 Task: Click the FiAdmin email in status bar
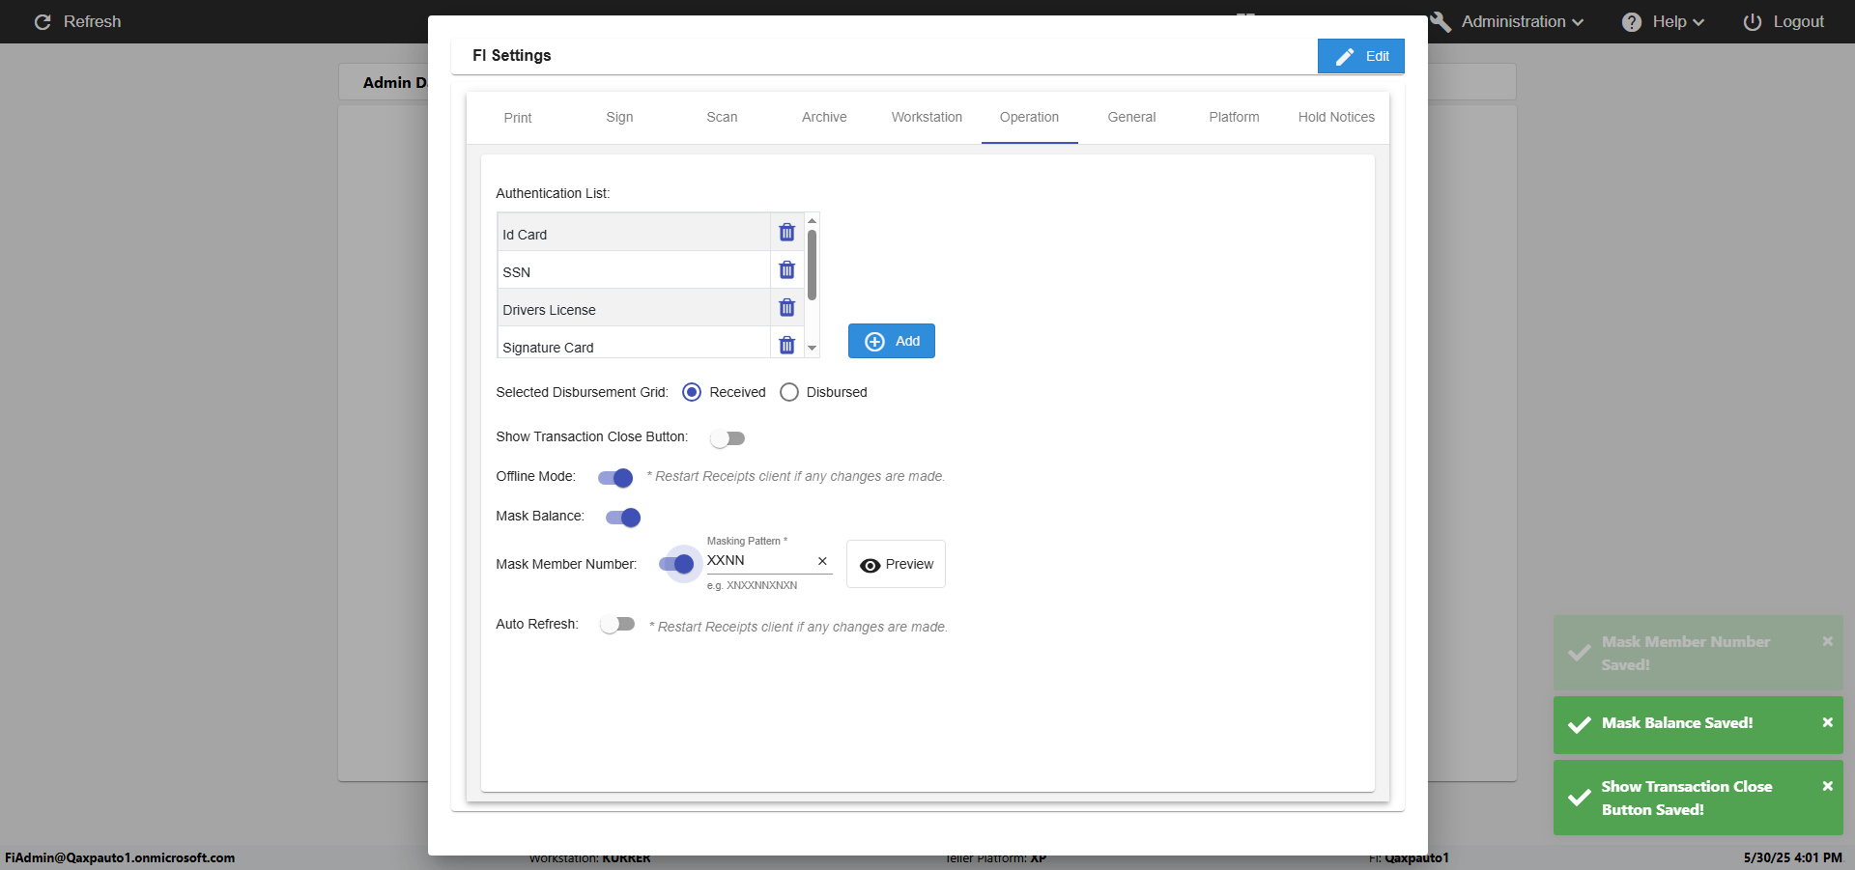(120, 857)
